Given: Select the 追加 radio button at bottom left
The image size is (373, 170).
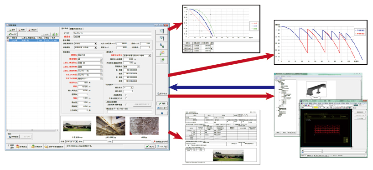Looking at the screenshot, I should point(9,148).
